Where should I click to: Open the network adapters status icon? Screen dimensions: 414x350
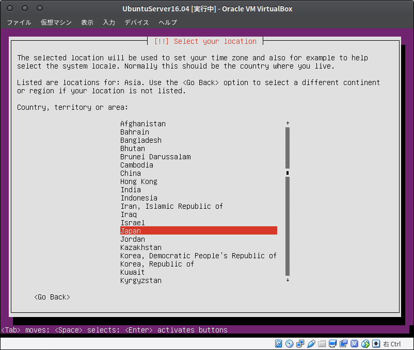[300, 344]
